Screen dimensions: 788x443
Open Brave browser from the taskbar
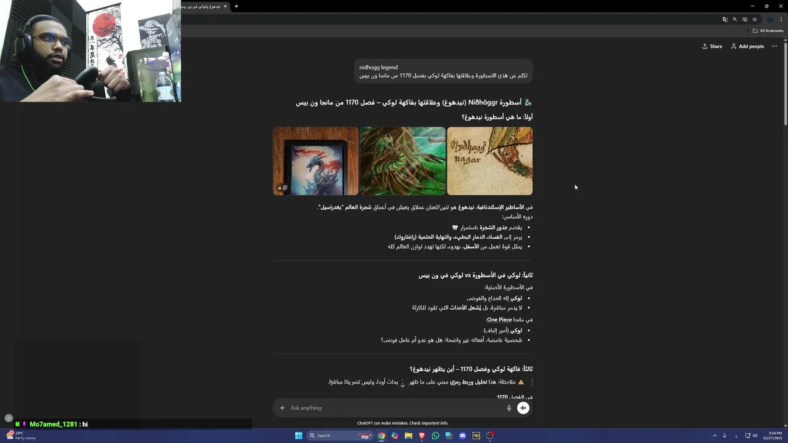422,436
